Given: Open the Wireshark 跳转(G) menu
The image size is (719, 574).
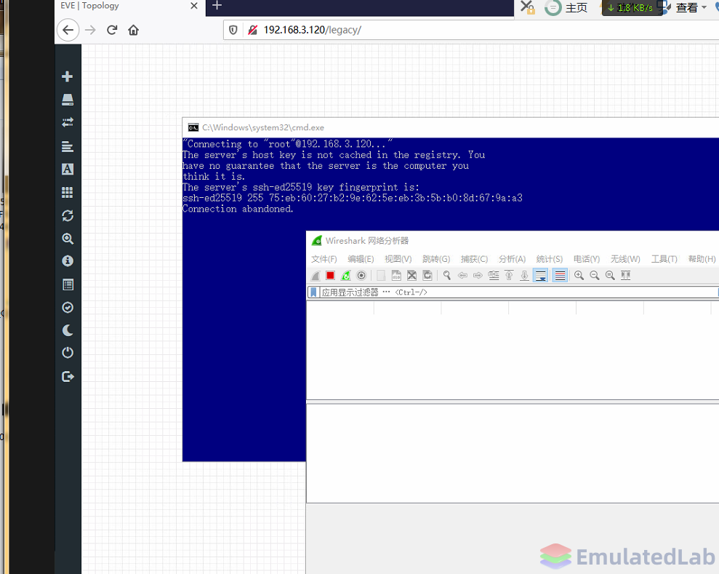Looking at the screenshot, I should point(436,259).
